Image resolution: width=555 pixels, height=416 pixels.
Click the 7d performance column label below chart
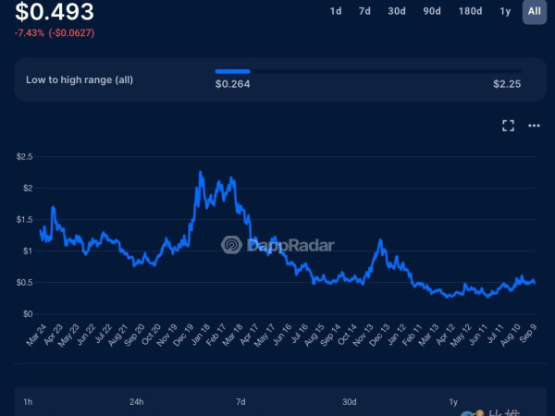(240, 402)
